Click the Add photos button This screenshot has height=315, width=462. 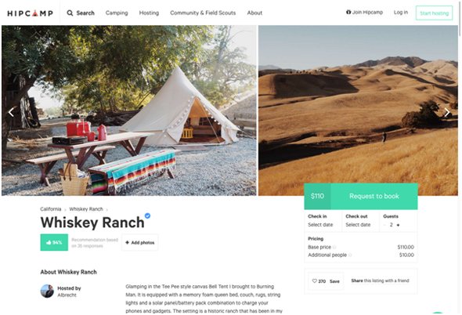pos(140,242)
